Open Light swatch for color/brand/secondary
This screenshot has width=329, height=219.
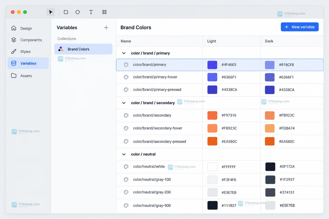click(x=212, y=115)
